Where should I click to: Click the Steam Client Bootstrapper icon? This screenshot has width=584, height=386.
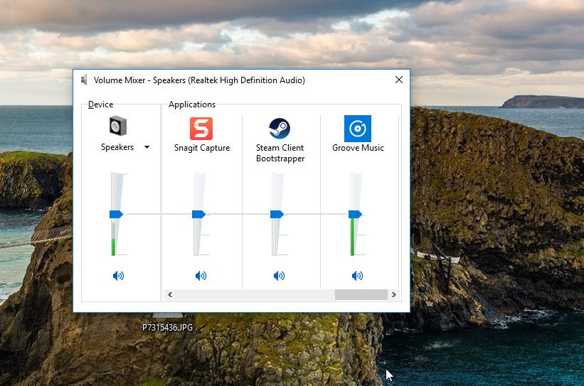pos(280,129)
